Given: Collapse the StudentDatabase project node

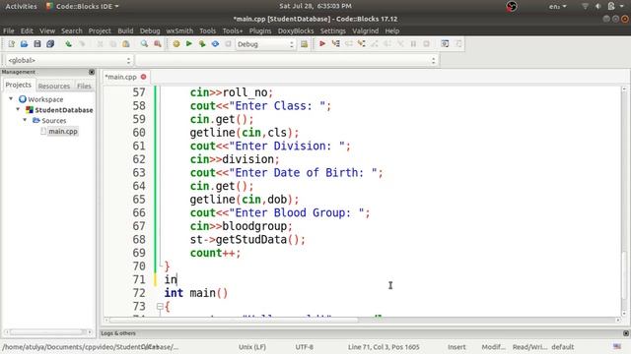Looking at the screenshot, I should [x=18, y=109].
